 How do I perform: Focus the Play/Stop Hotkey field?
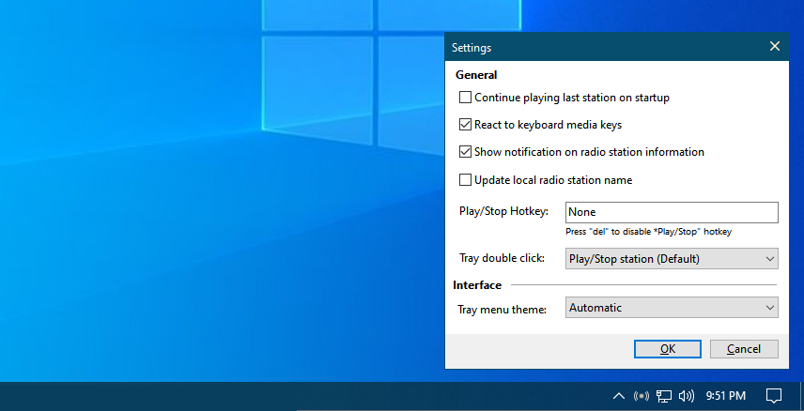pos(672,212)
